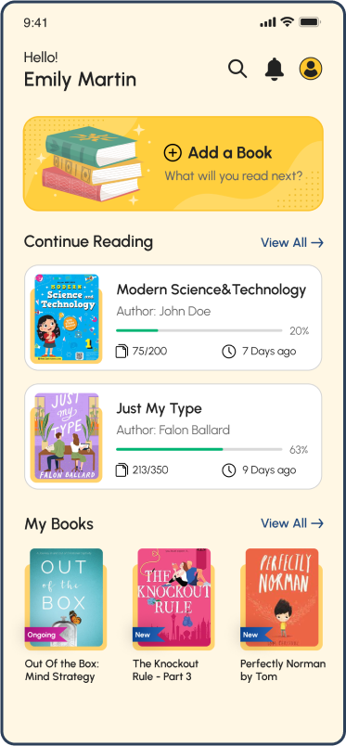Click View All for Continue Reading

tap(292, 243)
